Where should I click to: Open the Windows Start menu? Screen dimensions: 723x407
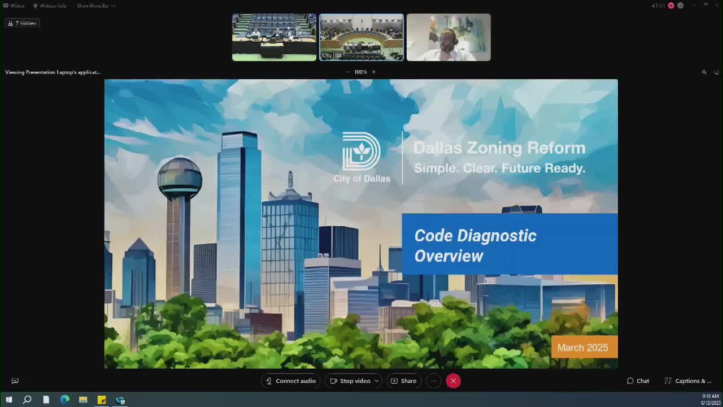pyautogui.click(x=8, y=400)
